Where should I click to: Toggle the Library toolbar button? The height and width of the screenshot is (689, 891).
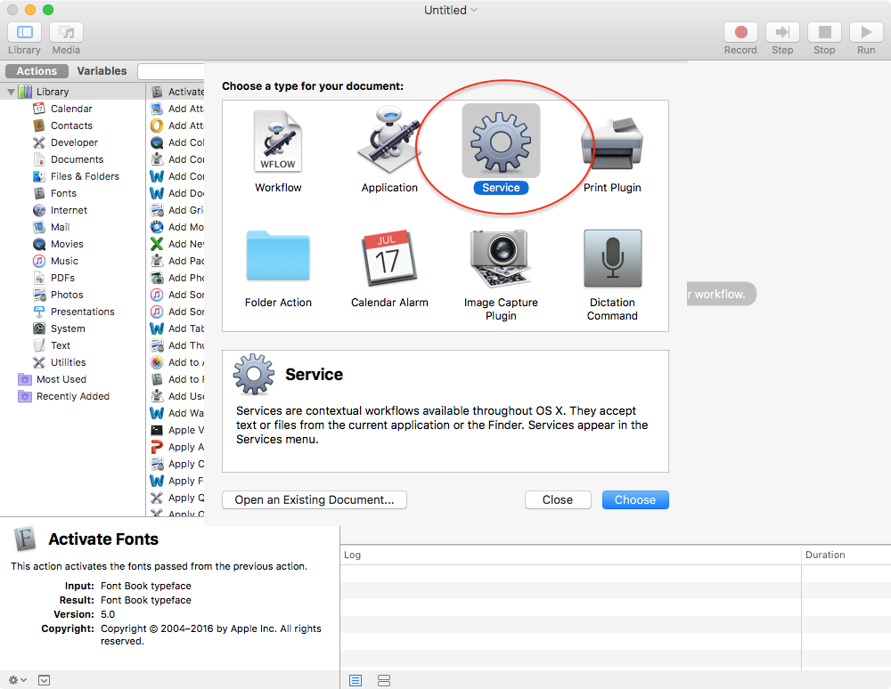pyautogui.click(x=24, y=32)
